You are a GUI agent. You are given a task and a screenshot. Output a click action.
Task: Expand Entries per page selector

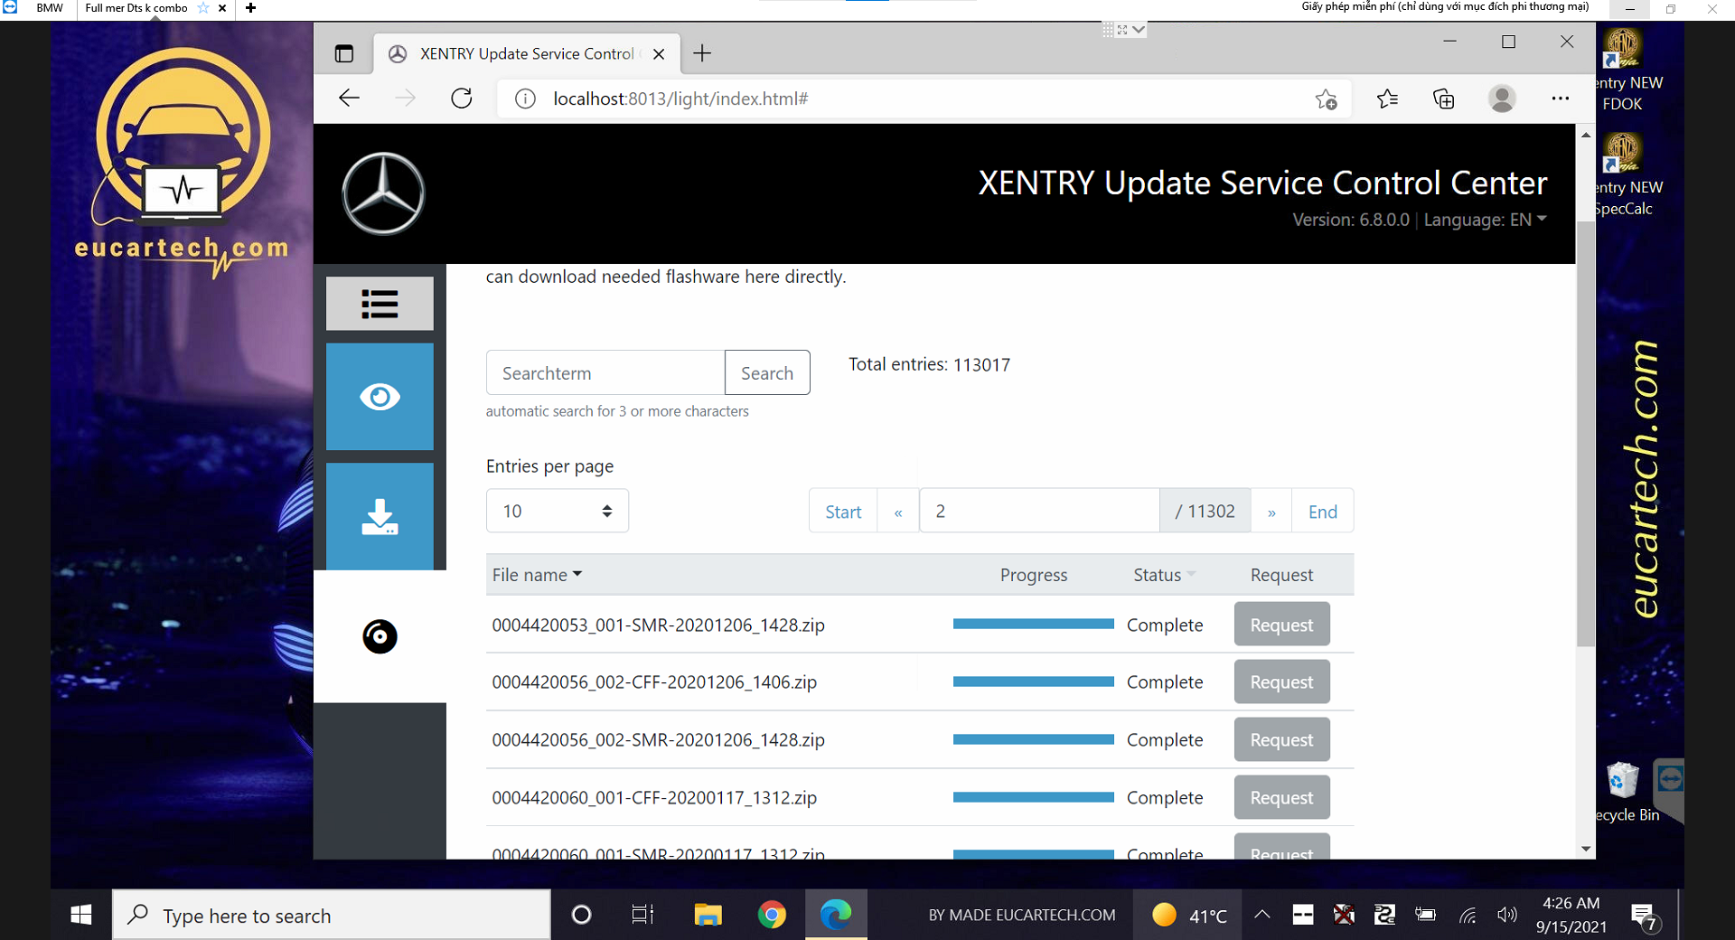tap(557, 512)
